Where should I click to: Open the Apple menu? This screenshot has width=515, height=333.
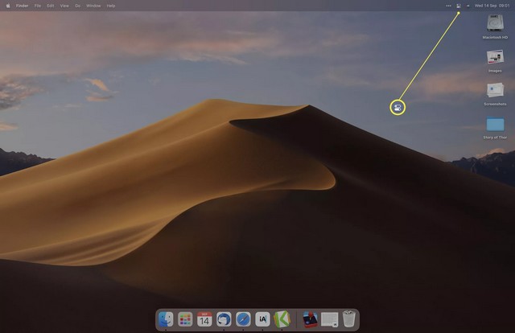tap(8, 6)
